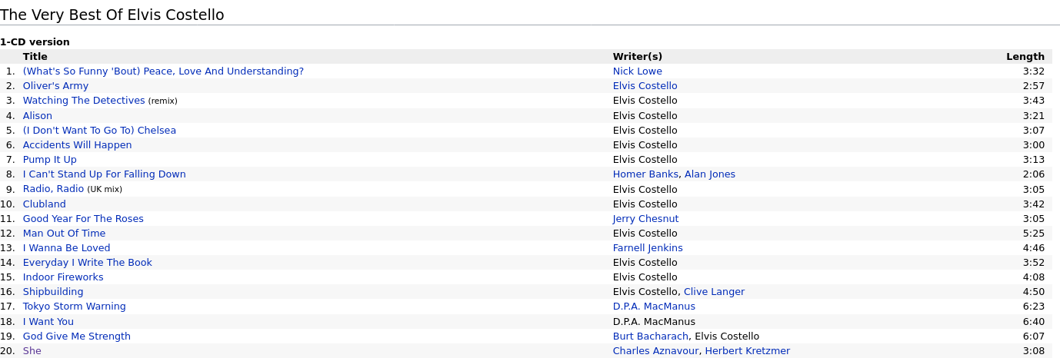Select the 4:46 length for I Wanna Be Loved
The image size is (1060, 358).
1034,248
